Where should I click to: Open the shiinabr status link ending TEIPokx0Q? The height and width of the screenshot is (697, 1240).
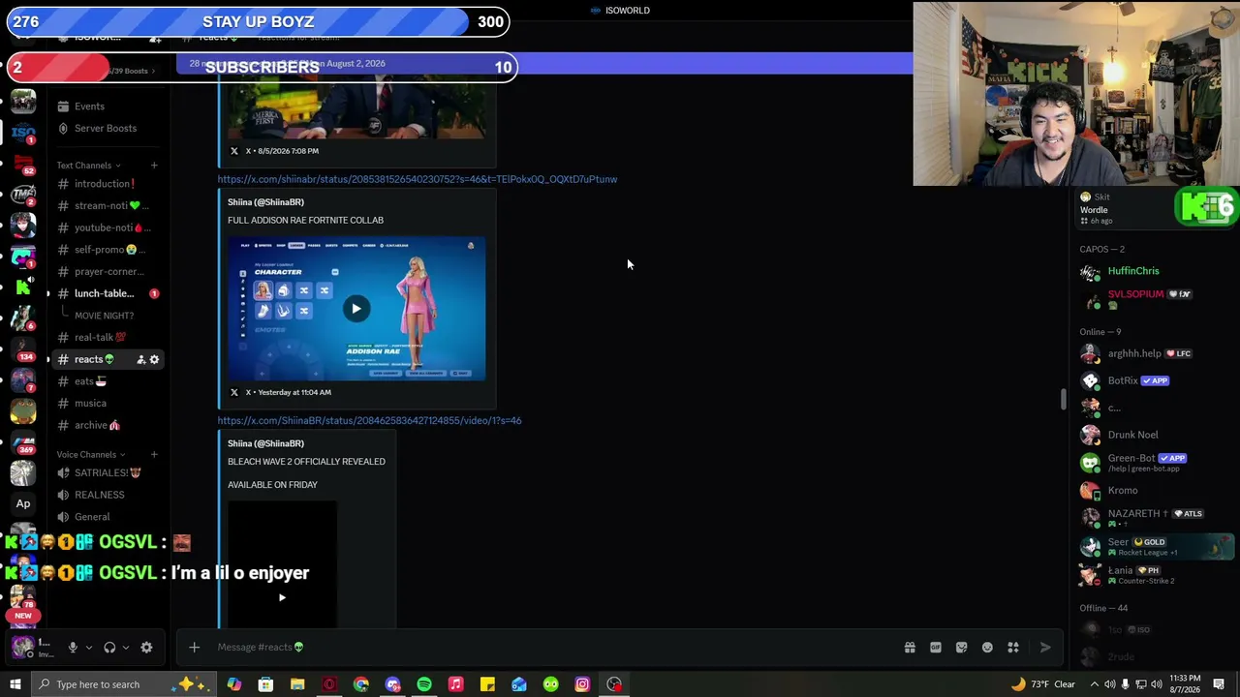tap(417, 179)
